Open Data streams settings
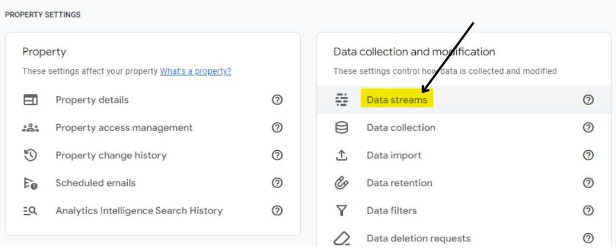The height and width of the screenshot is (251, 616). pos(397,100)
